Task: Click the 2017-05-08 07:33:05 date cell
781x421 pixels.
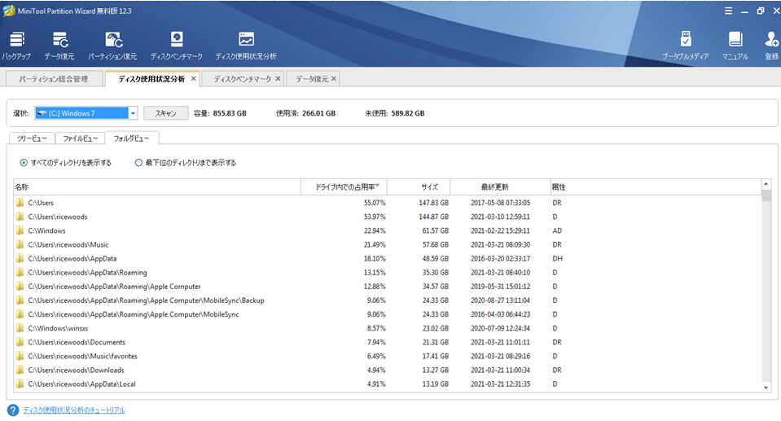Action: [x=500, y=203]
